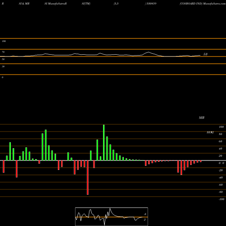Click the 50 level label on RSI axis
Viewport: 226px width, 226px height.
pos(3,59)
